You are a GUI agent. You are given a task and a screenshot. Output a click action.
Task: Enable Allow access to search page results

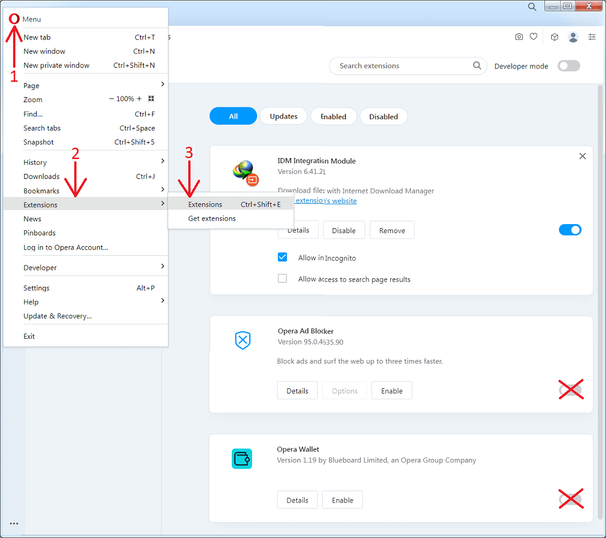(282, 278)
